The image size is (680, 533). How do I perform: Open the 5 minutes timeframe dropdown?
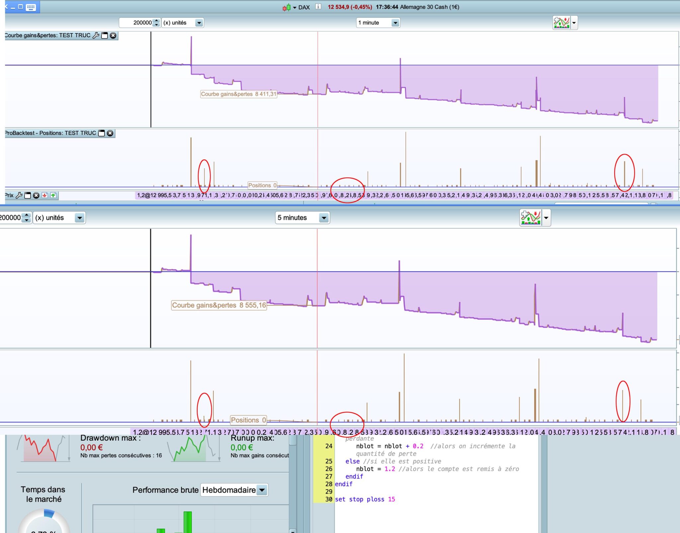point(324,218)
